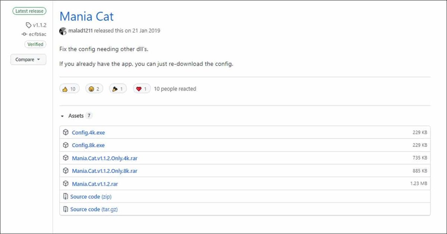447x234 pixels.
Task: Click the '1.23 MB' file size
Action: point(418,184)
